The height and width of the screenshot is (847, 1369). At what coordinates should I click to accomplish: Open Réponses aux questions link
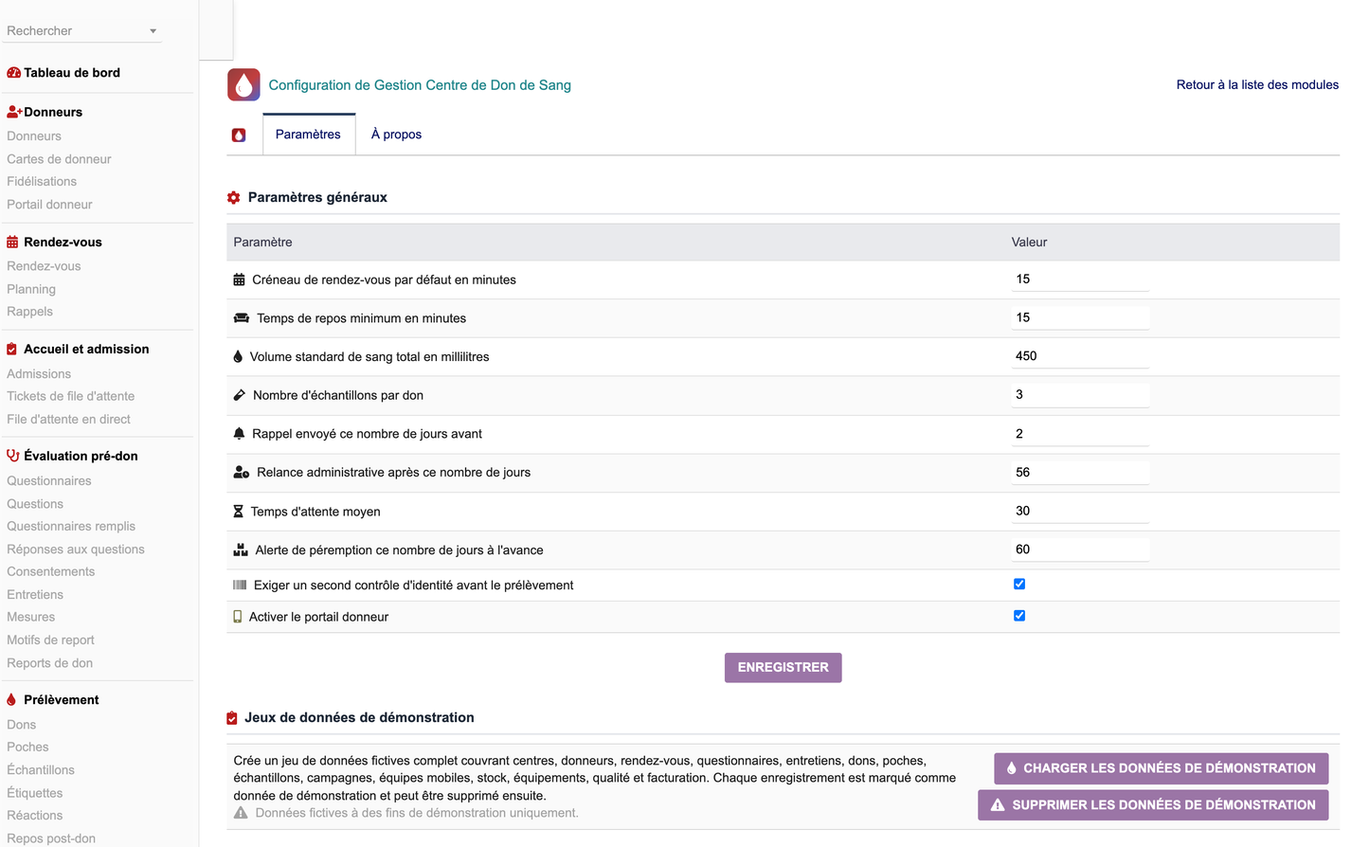click(x=76, y=550)
